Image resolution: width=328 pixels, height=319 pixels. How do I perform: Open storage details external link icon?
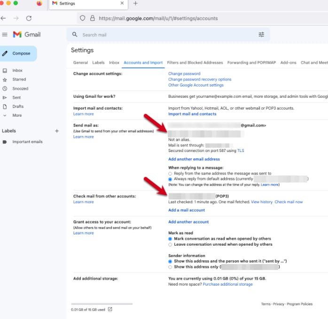(110, 309)
